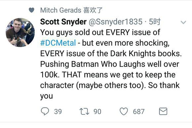Viewport: 192px width, 128px height.
Task: Click the @Ssnyder1835 handle
Action: (116, 22)
